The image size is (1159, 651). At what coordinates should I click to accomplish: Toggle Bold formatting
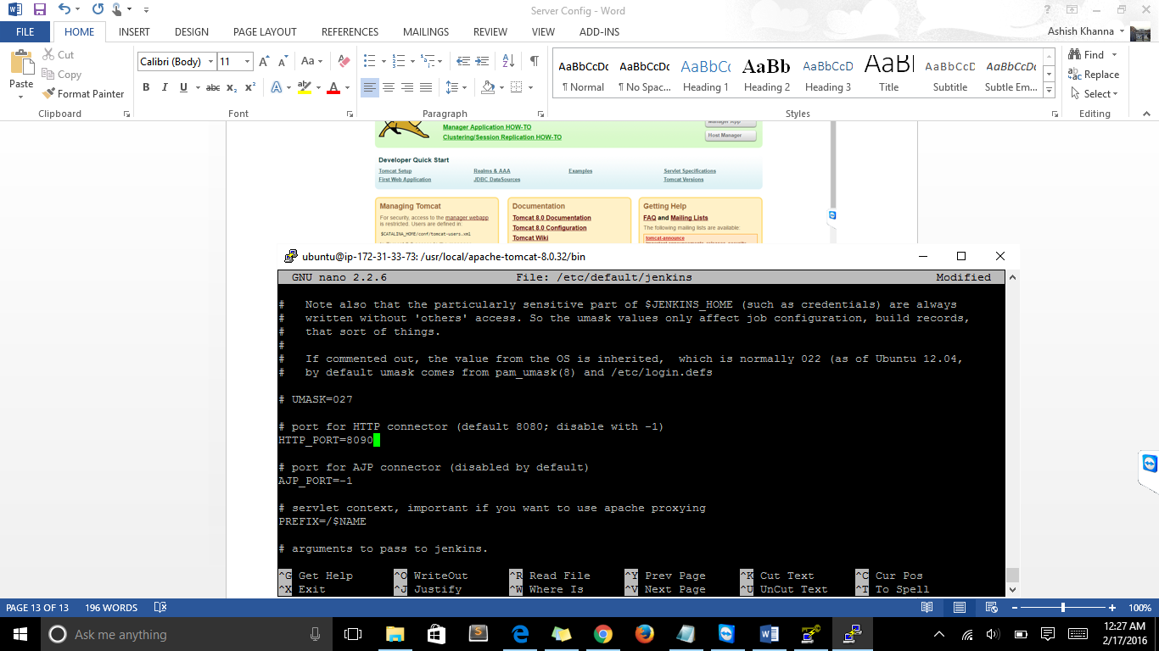click(146, 87)
